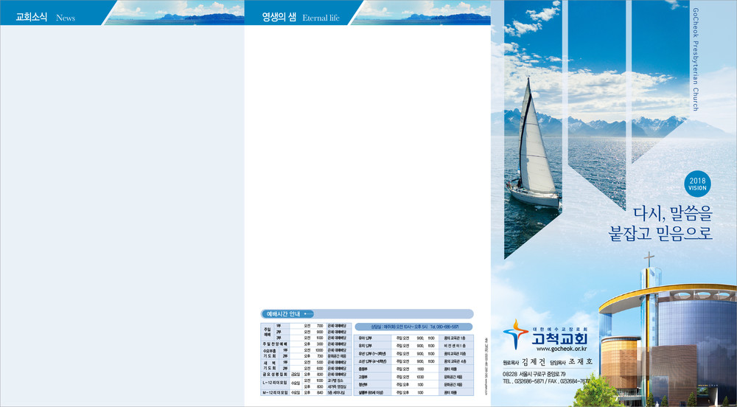Select the 영생의 샘 Eternal life header tab
The height and width of the screenshot is (407, 737).
[x=301, y=17]
